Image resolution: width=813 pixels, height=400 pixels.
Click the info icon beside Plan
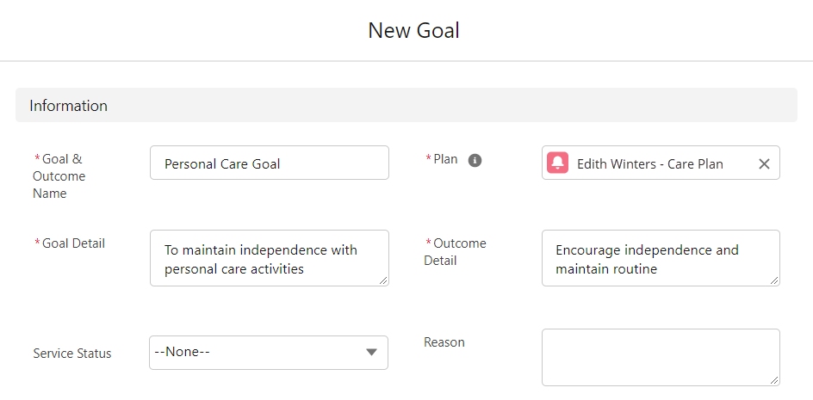475,161
